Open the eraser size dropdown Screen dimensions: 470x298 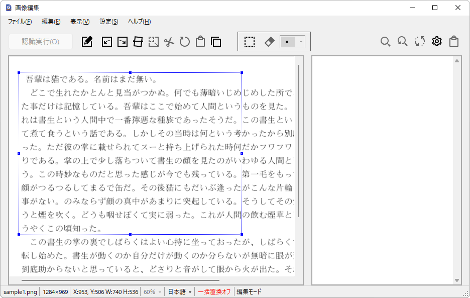(301, 42)
